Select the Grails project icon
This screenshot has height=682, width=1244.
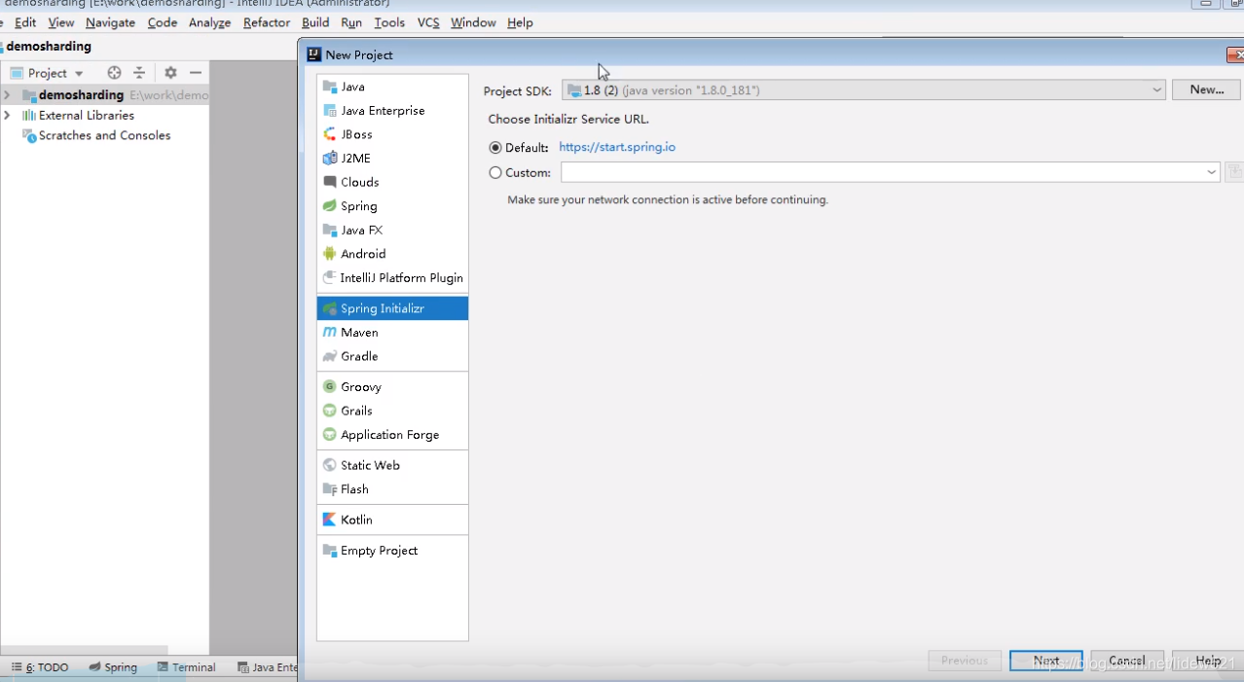point(329,411)
